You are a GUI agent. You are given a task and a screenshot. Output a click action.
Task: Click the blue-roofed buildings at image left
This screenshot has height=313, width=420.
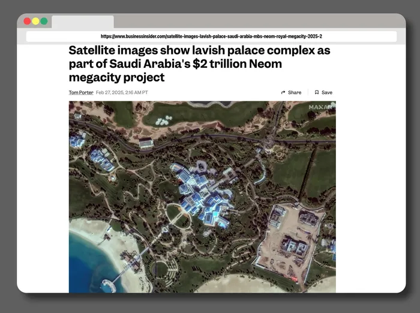click(101, 159)
